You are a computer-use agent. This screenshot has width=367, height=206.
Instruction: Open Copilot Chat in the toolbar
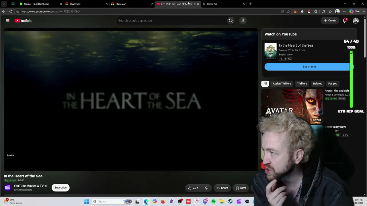(x=355, y=11)
